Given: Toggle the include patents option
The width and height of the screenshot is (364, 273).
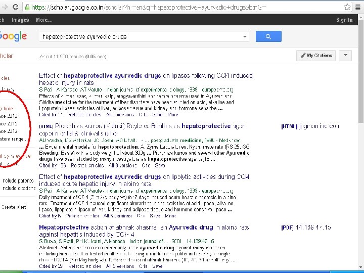Looking at the screenshot, I should (x=18, y=181).
